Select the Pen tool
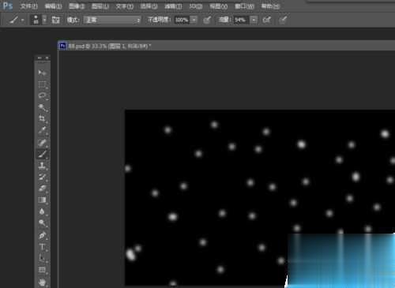Image resolution: width=395 pixels, height=288 pixels. pyautogui.click(x=42, y=235)
